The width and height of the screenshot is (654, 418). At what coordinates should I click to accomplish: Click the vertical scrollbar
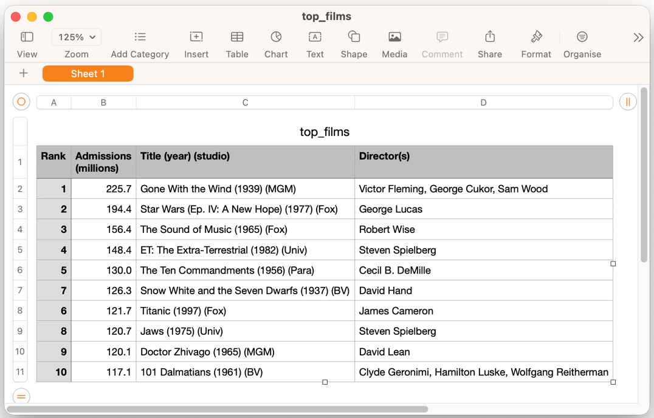point(644,175)
